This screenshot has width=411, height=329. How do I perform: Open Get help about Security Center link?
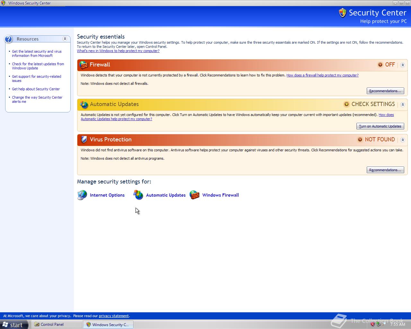point(36,89)
